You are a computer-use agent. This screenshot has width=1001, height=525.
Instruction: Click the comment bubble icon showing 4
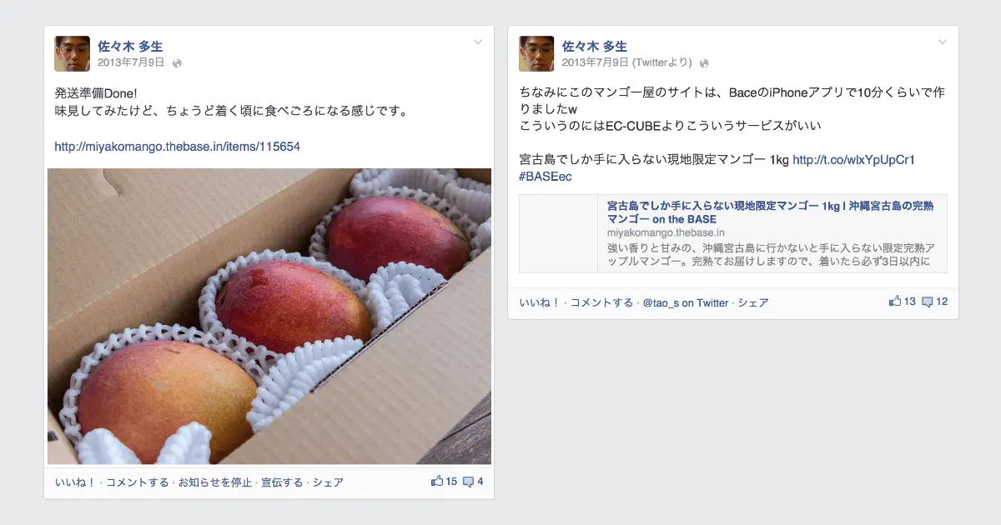tap(468, 482)
